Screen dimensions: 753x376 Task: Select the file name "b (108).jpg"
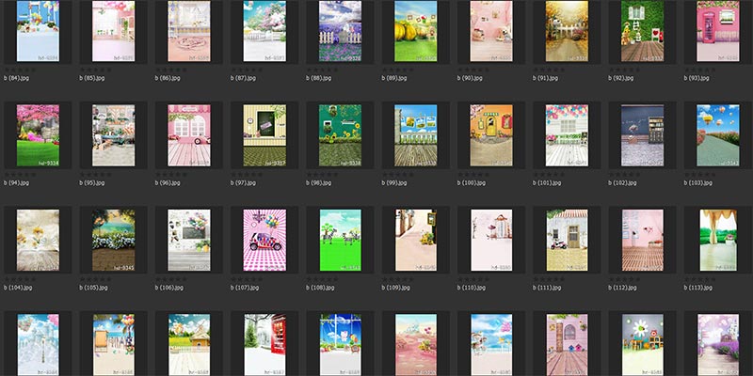pyautogui.click(x=320, y=288)
